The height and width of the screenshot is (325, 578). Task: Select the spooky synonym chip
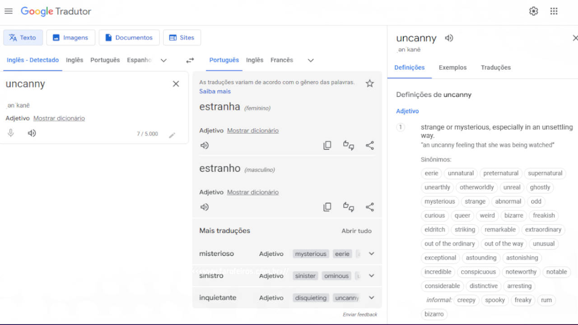pyautogui.click(x=495, y=300)
